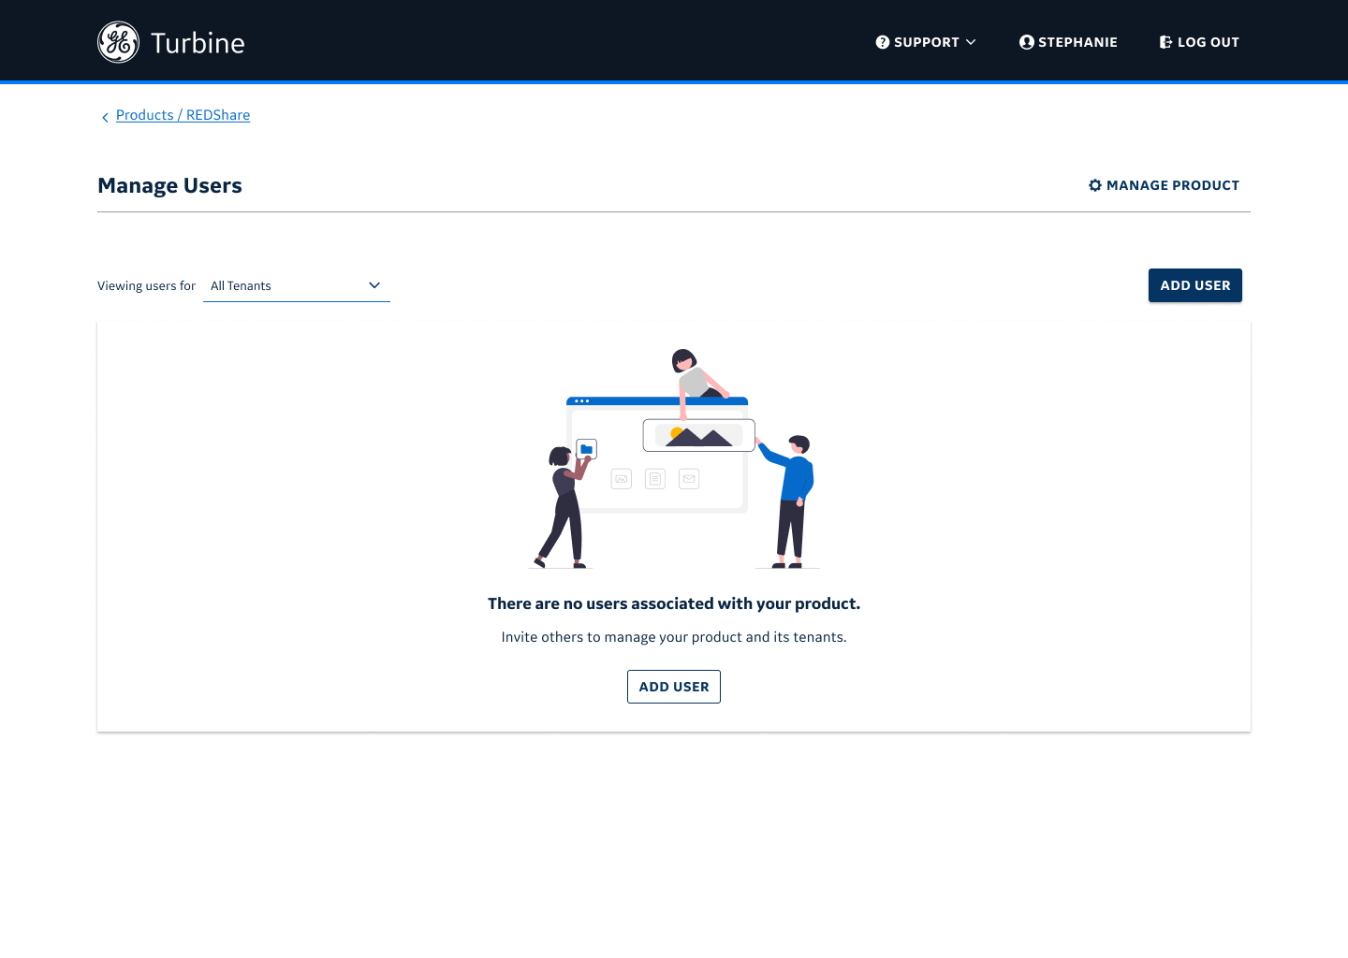
Task: Click the tenant selector chevron arrow
Action: tap(374, 285)
